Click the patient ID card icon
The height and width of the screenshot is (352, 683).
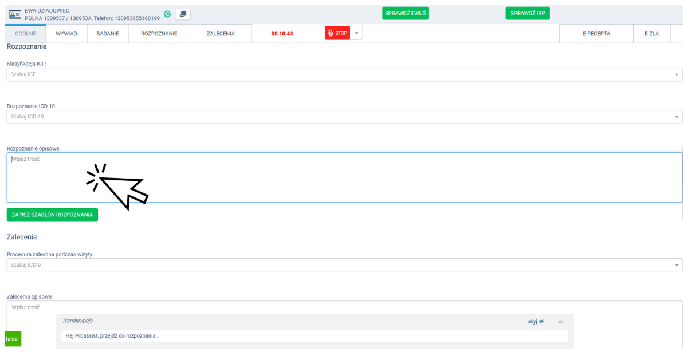[x=14, y=14]
